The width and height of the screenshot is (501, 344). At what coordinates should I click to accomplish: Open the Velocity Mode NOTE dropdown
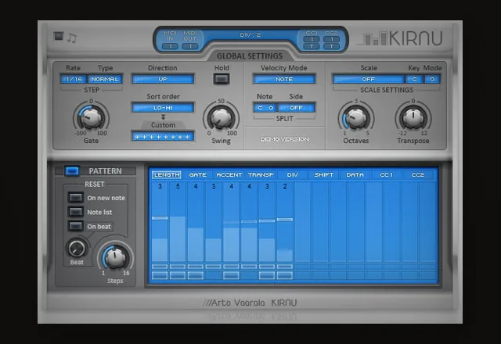(x=284, y=79)
